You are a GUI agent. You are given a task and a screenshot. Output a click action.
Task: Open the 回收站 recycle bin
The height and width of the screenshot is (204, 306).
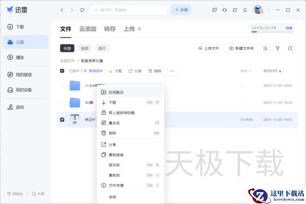coord(15,194)
